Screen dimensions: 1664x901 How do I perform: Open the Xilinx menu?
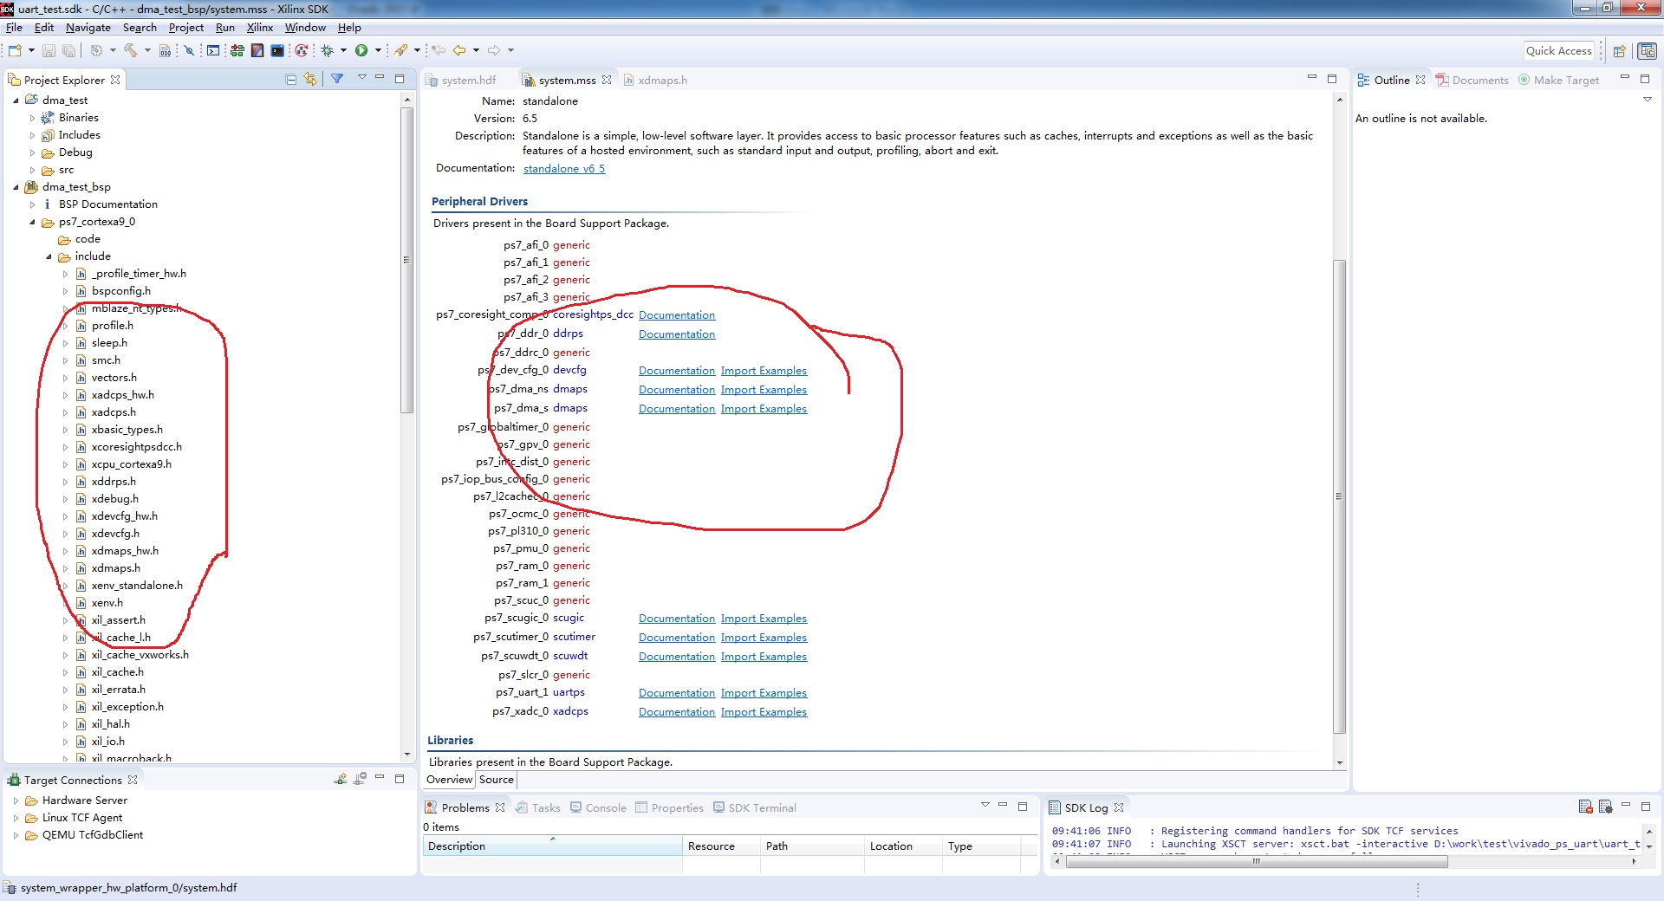click(259, 28)
